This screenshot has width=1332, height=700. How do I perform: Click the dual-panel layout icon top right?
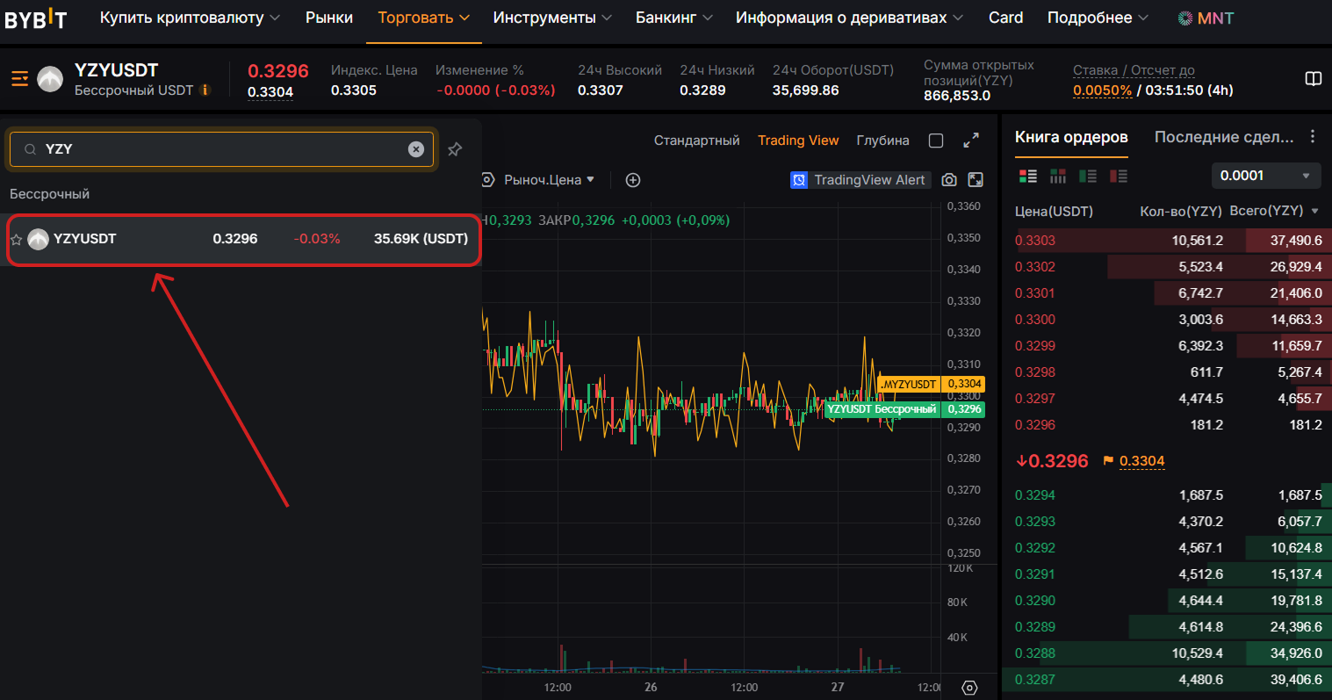1313,78
